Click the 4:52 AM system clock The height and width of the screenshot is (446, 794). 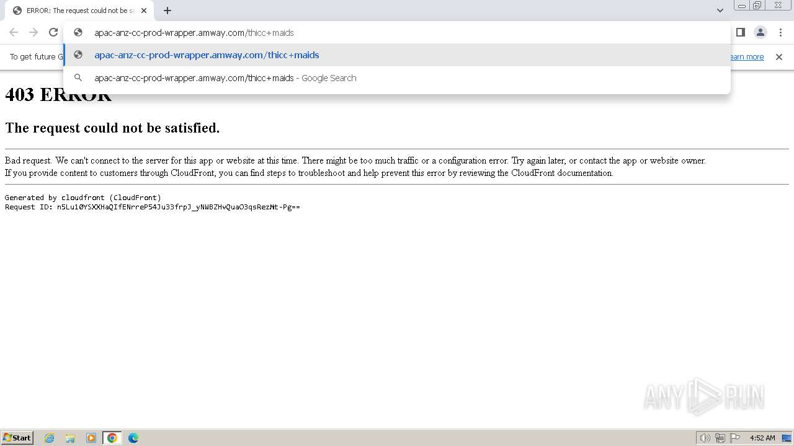point(762,438)
